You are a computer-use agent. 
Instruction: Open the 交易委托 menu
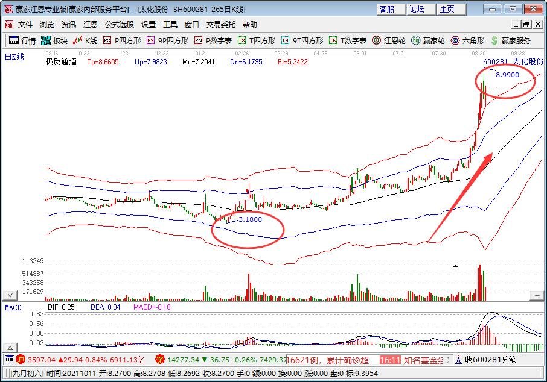(221, 25)
